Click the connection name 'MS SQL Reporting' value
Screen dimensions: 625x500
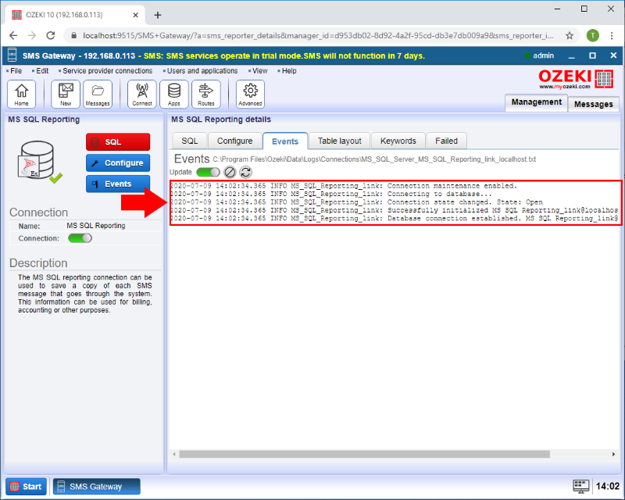(96, 226)
